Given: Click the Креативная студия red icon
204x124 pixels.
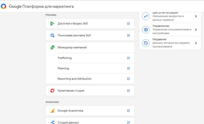Looking at the screenshot, I should [52, 91].
